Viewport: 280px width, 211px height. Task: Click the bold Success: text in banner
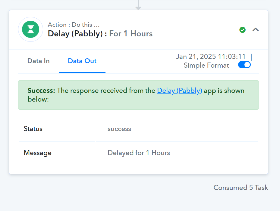(x=41, y=91)
